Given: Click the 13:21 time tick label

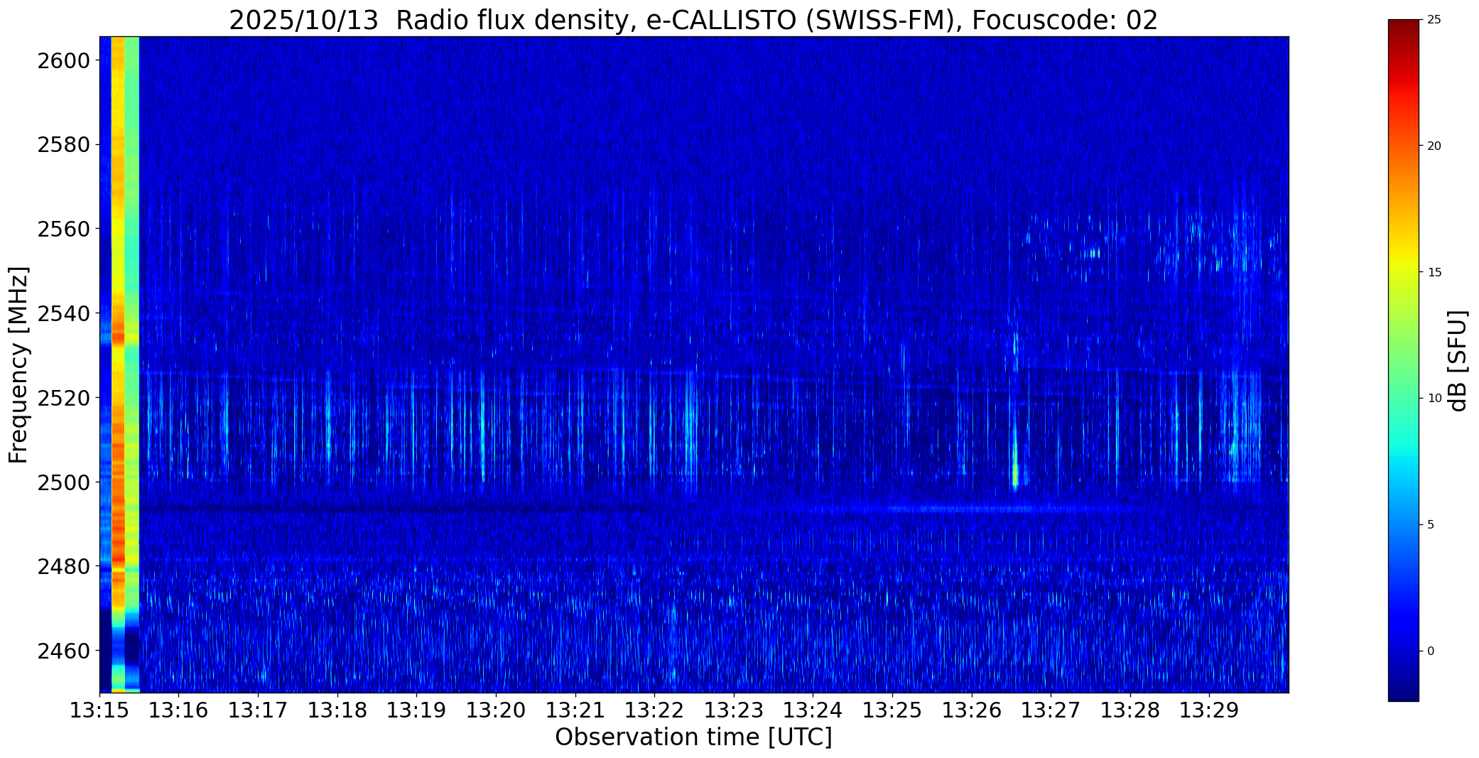Looking at the screenshot, I should click(575, 710).
